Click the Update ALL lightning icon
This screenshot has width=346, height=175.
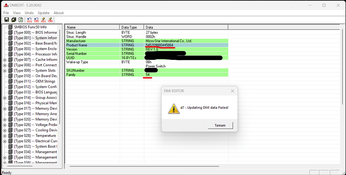[43, 20]
